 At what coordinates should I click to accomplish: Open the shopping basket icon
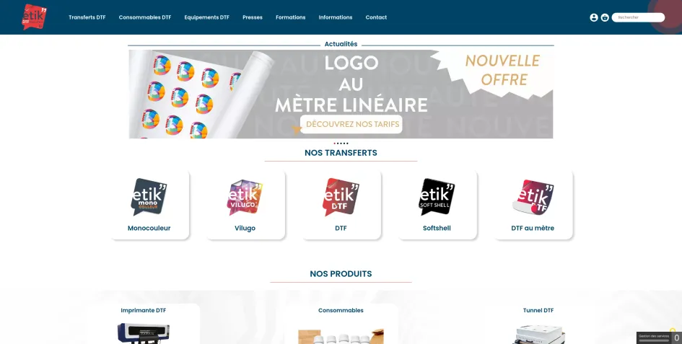[x=605, y=17]
